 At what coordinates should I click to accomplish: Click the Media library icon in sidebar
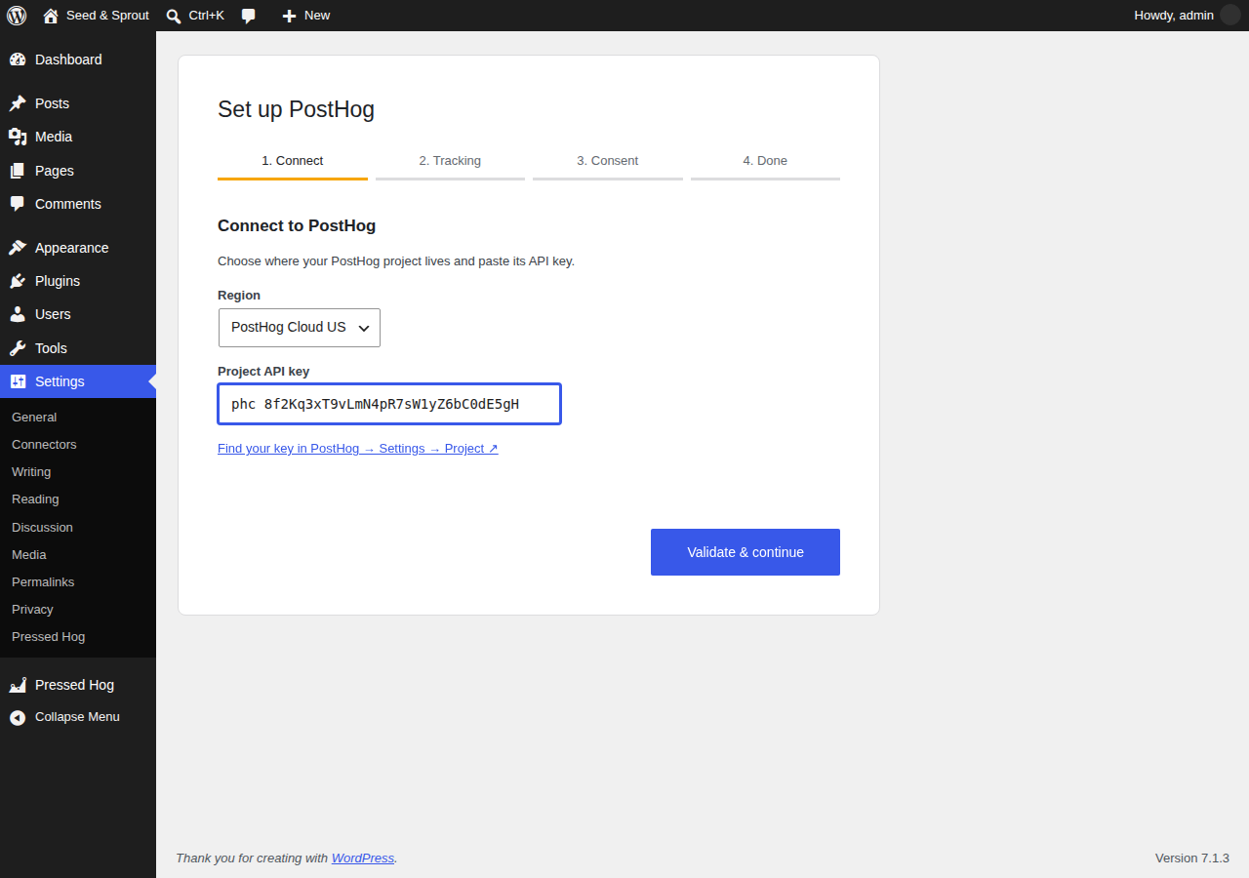(x=18, y=137)
